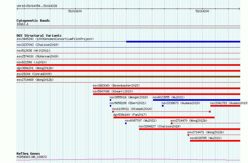Click the thick blue esv3445240 bar

(x=183, y=42)
